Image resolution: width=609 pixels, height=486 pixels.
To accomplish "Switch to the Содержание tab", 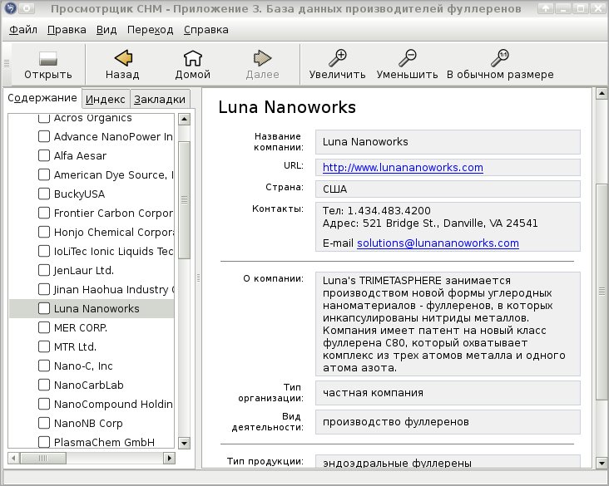I will click(42, 98).
